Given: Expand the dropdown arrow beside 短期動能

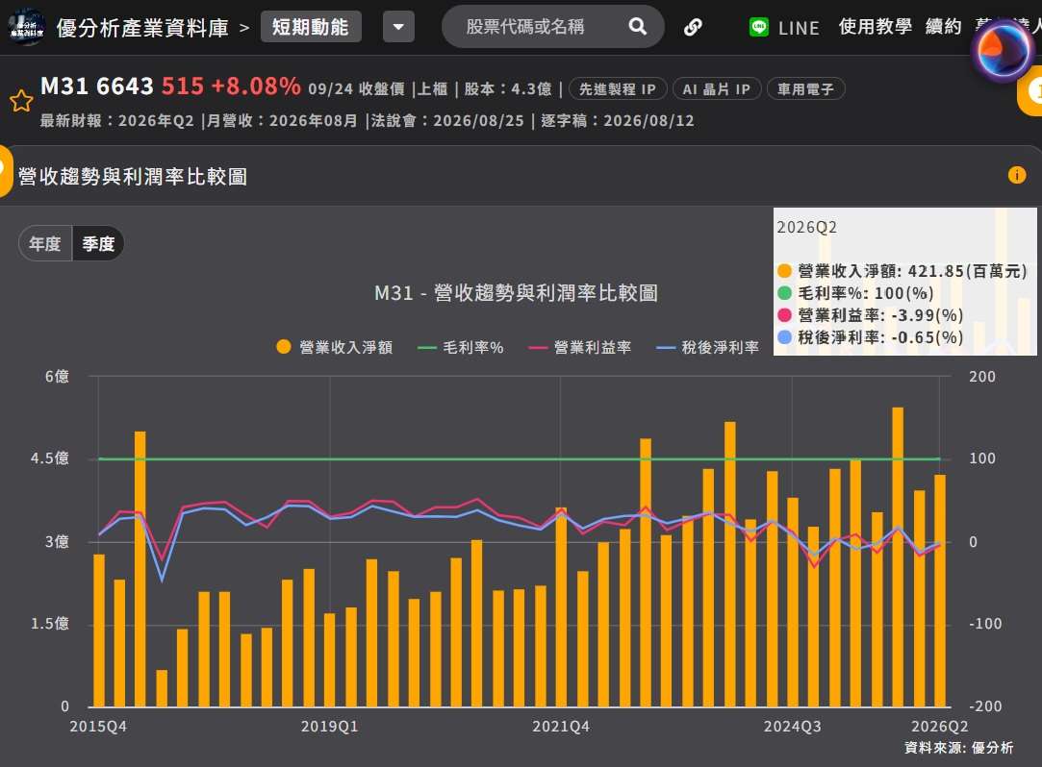Looking at the screenshot, I should coord(398,27).
